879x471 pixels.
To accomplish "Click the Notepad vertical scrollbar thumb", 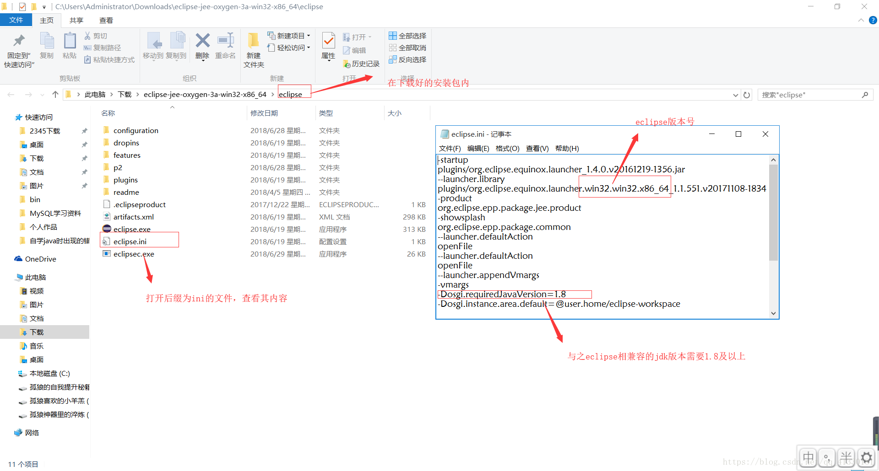I will coord(773,213).
